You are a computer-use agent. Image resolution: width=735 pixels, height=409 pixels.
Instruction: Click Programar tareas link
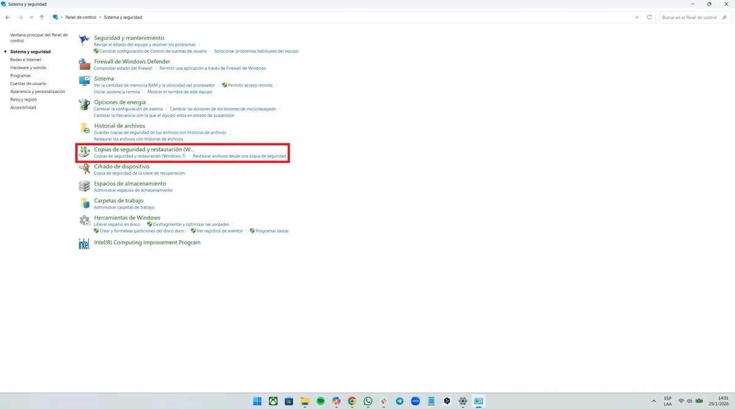click(x=272, y=231)
